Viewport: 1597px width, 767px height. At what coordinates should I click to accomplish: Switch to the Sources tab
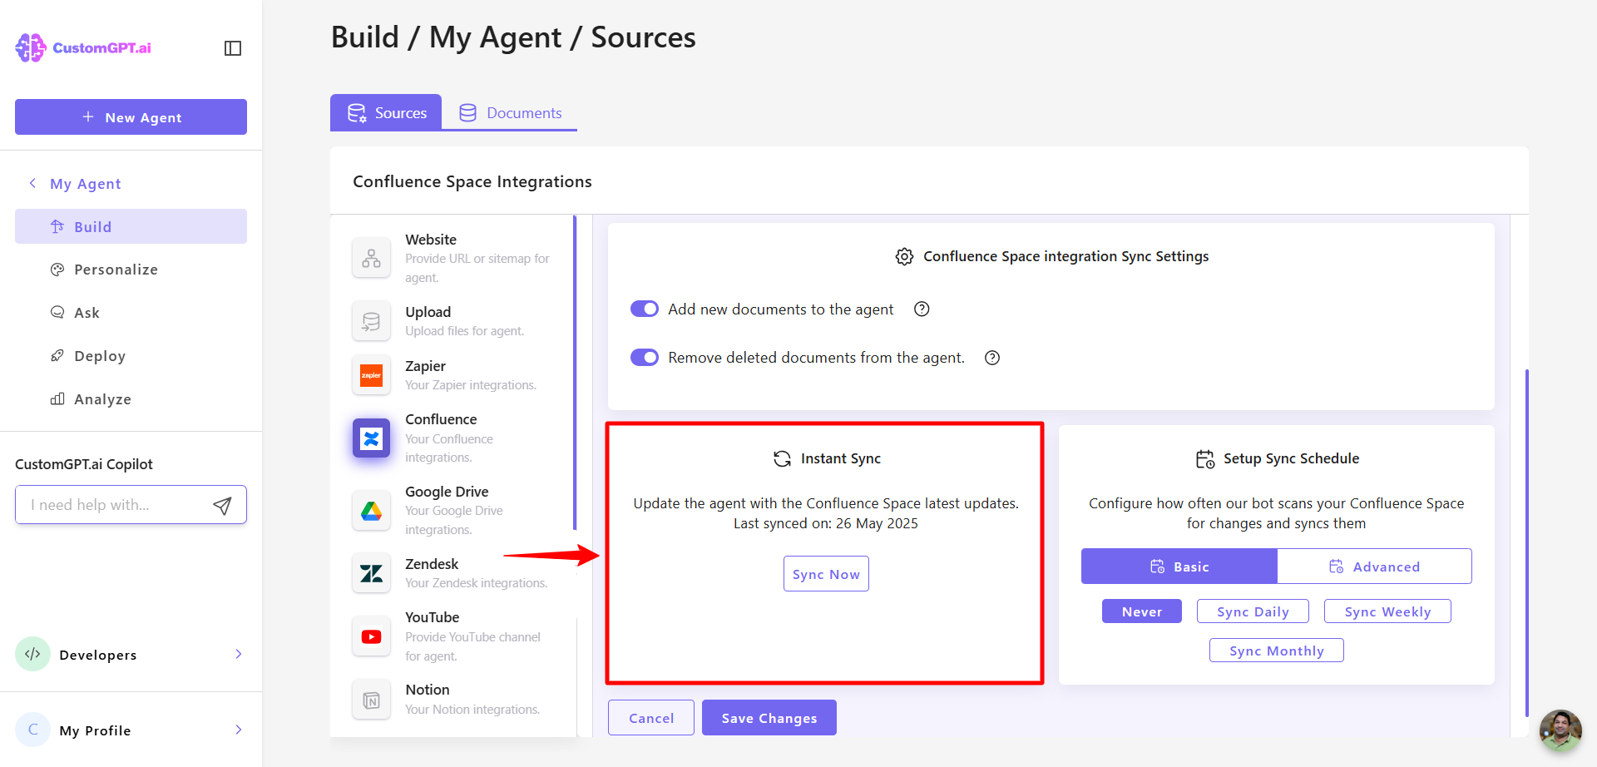tap(386, 112)
